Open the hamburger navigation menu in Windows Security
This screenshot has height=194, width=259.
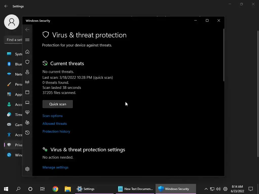coord(27,40)
